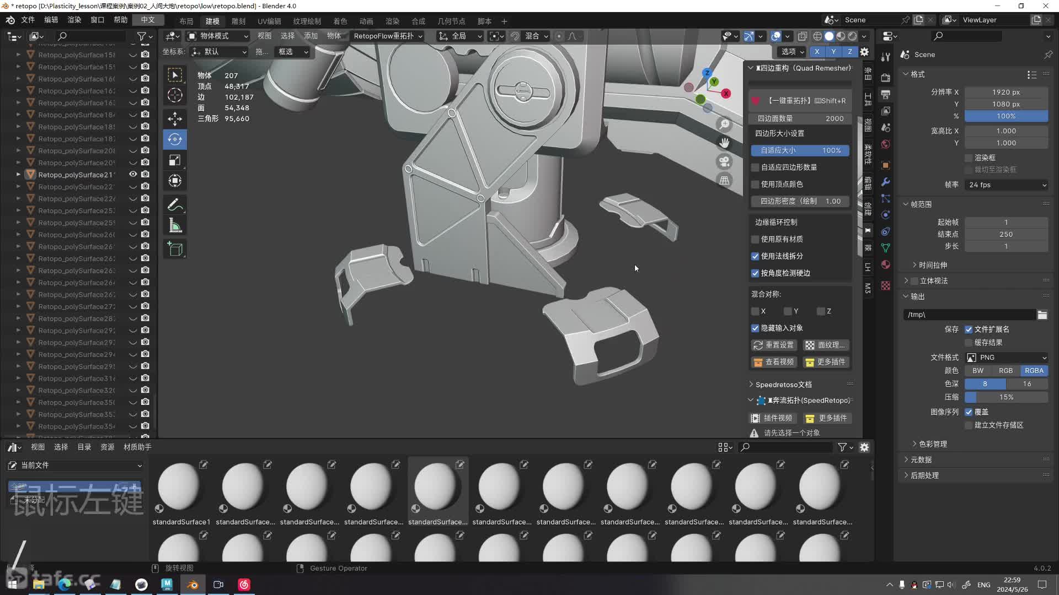Switch to the 雕刻 workspace tab
The width and height of the screenshot is (1059, 595).
238,21
